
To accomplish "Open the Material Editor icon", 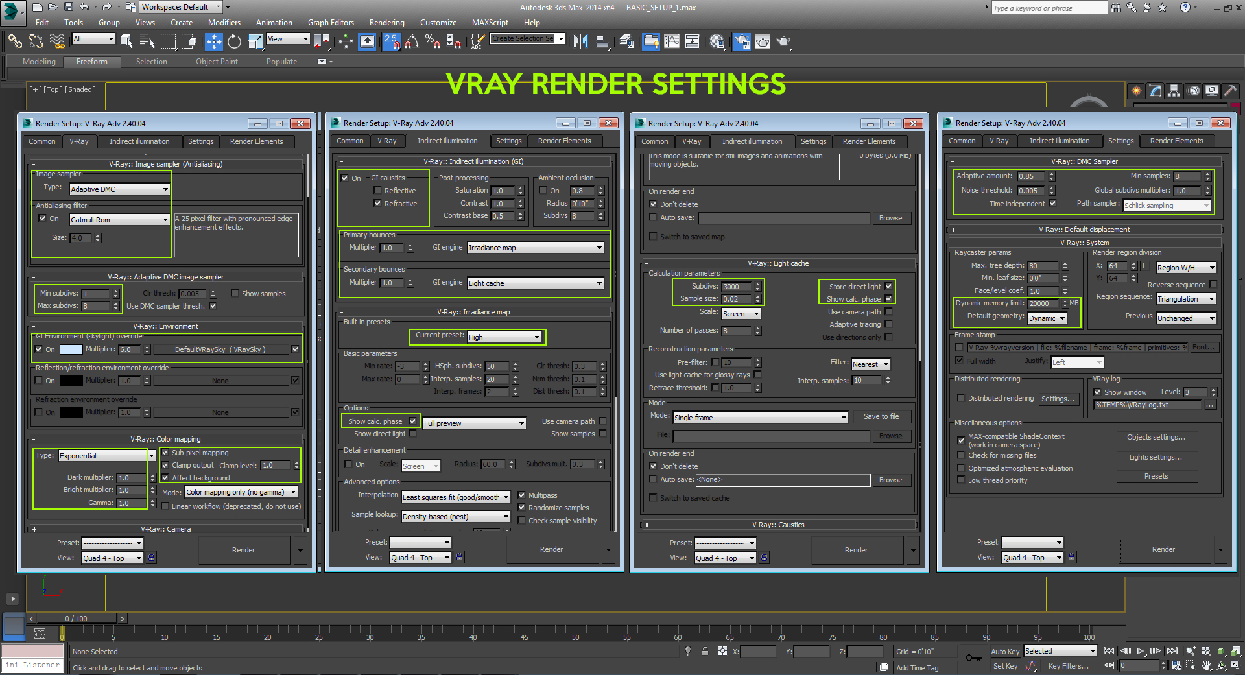I will [x=717, y=41].
